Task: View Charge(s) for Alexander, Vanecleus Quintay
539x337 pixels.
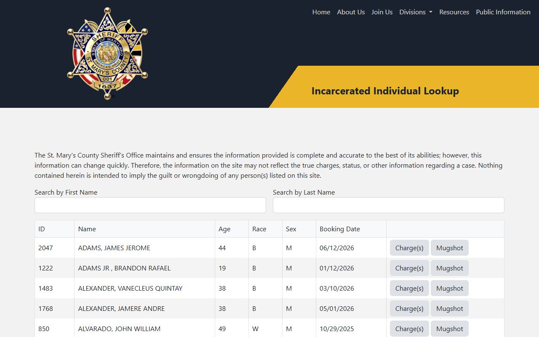Action: (409, 288)
